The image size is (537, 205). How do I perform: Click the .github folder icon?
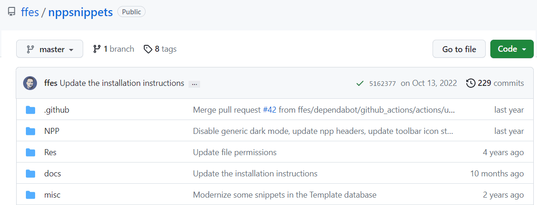31,110
